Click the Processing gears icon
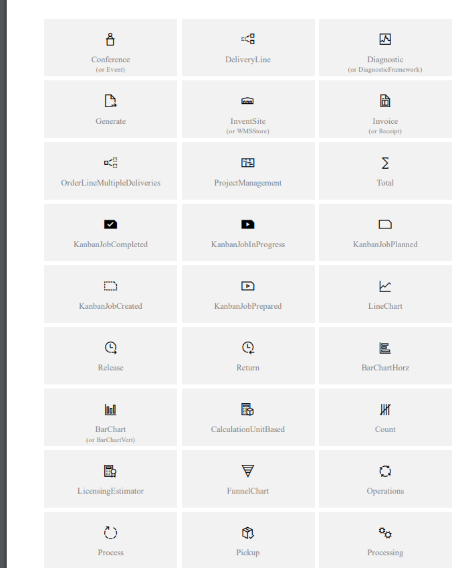This screenshot has width=468, height=568. point(385,532)
